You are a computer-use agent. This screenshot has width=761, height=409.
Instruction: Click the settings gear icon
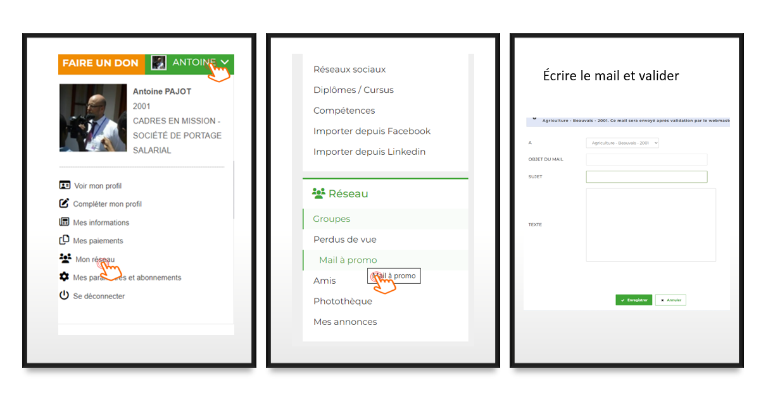tap(64, 277)
